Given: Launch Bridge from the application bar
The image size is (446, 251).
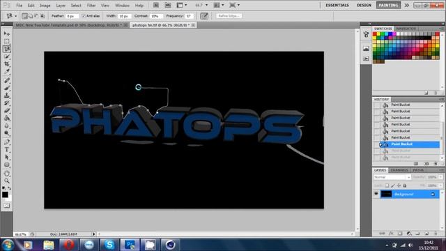Looking at the screenshot, I should [156, 5].
